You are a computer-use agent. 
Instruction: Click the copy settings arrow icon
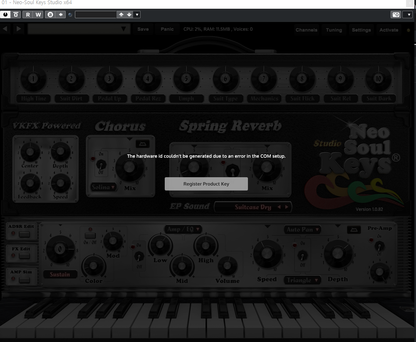point(61,15)
